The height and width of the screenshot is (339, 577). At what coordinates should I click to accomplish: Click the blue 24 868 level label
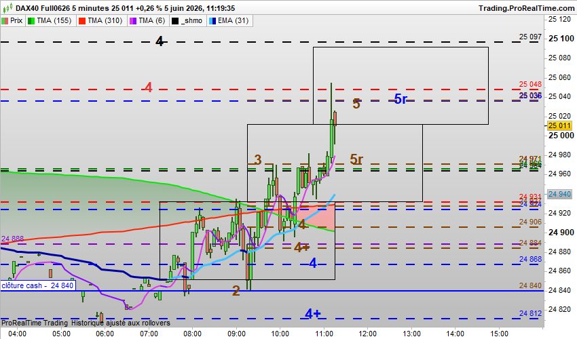point(530,259)
